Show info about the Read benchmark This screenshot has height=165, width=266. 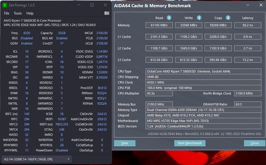[x=169, y=18]
